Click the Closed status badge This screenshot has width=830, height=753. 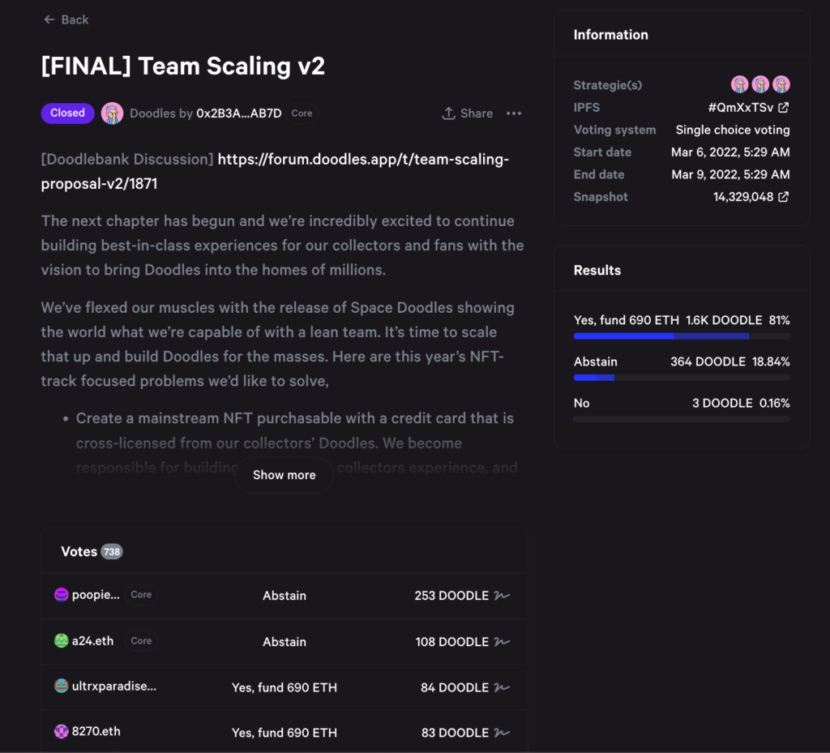coord(67,113)
